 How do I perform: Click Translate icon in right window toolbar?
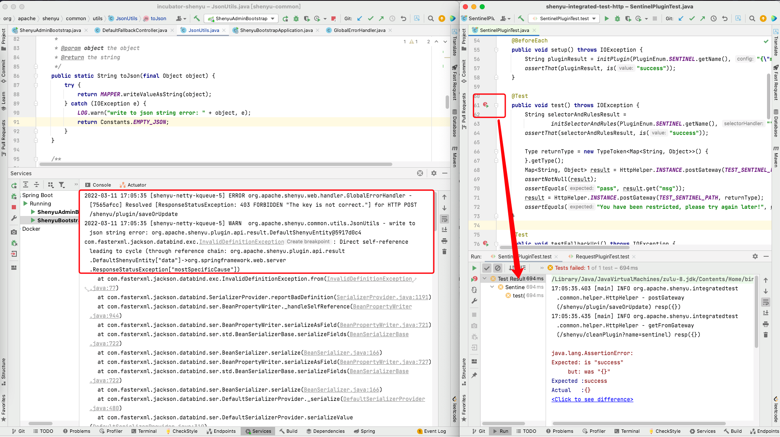point(738,18)
